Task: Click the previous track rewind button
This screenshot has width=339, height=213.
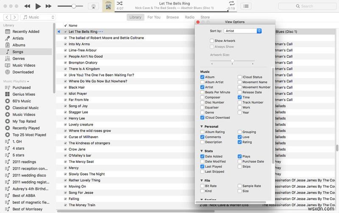Action: tap(27, 6)
